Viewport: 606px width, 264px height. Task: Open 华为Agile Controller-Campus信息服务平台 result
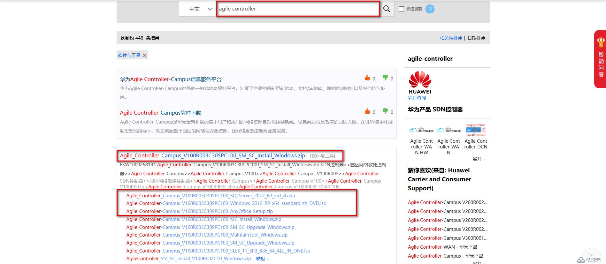tap(171, 79)
